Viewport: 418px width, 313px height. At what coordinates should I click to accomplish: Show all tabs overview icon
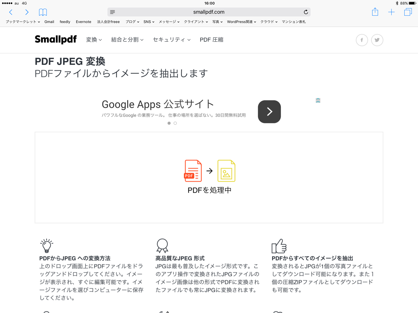(408, 12)
